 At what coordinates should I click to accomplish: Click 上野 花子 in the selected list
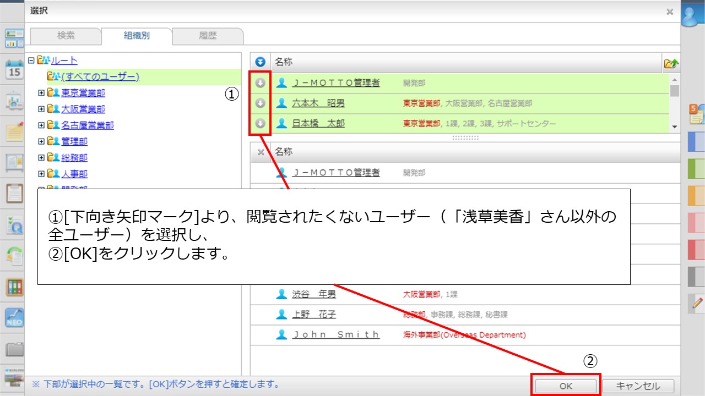pos(313,315)
